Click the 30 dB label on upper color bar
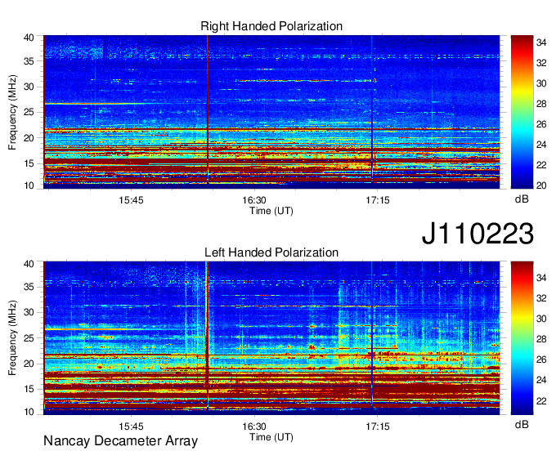Image resolution: width=556 pixels, height=451 pixels. click(x=541, y=83)
